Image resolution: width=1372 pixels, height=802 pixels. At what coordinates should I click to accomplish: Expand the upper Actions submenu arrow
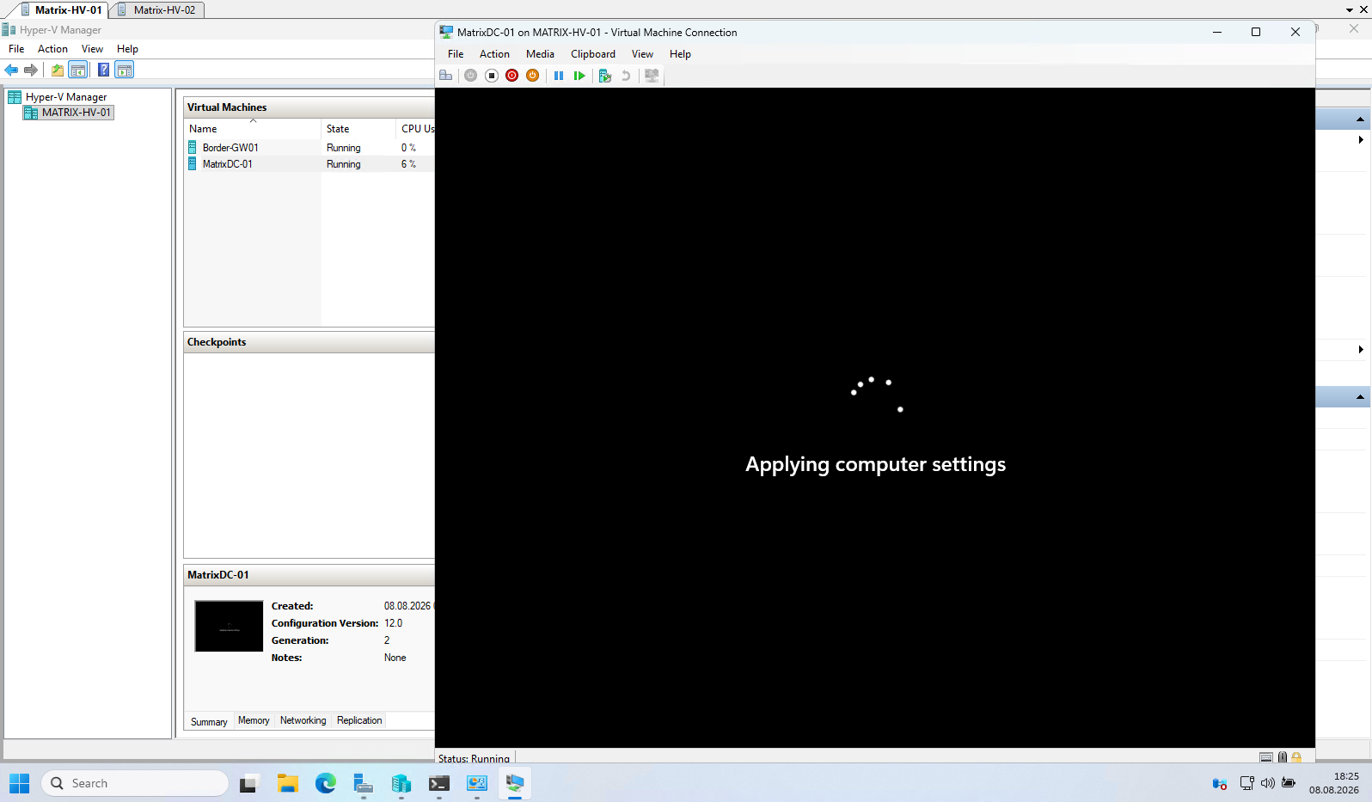(x=1361, y=139)
